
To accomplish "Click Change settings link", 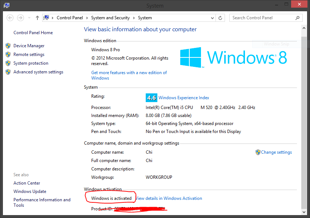I will 277,152.
